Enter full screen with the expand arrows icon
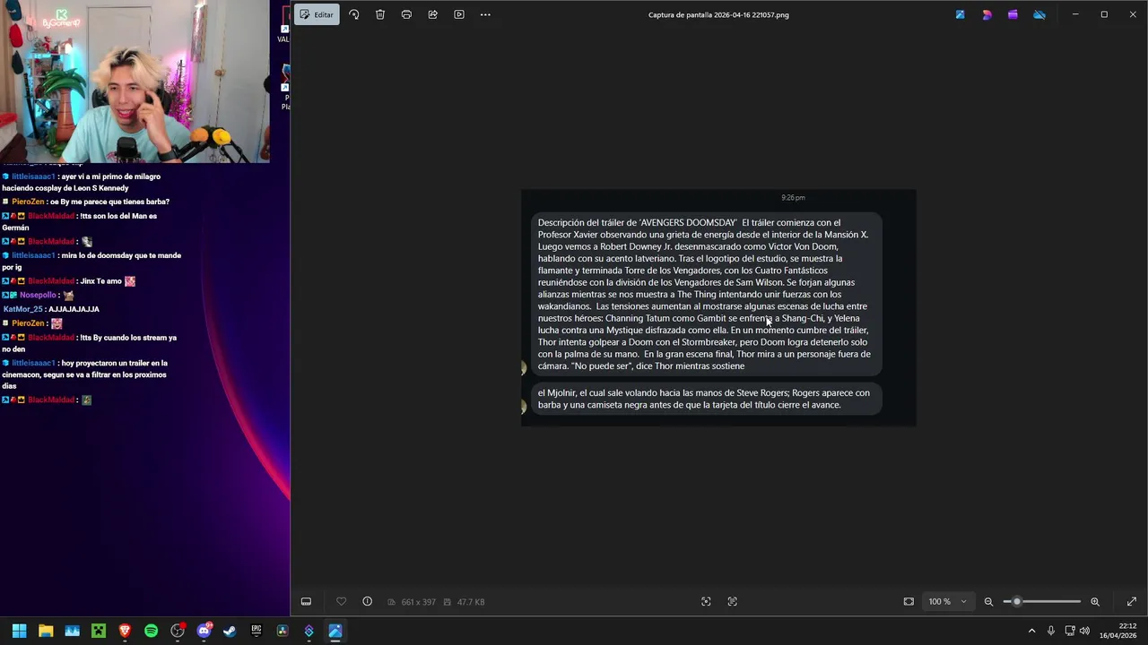1148x645 pixels. [1131, 601]
